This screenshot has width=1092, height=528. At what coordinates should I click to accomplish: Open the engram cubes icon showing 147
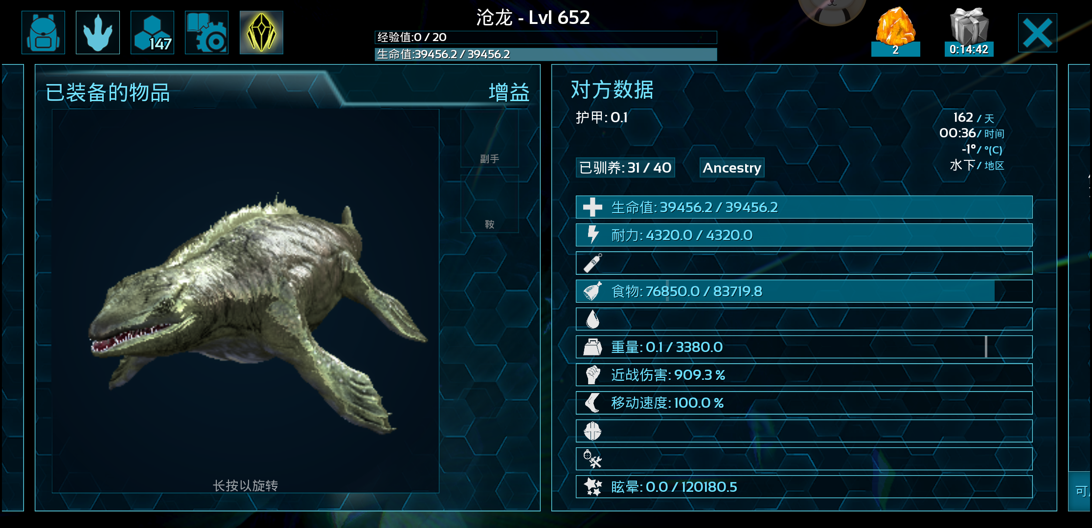click(152, 32)
